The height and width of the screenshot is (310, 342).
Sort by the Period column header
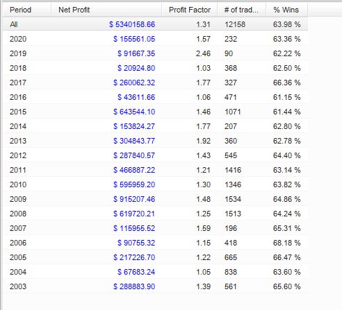(27, 10)
